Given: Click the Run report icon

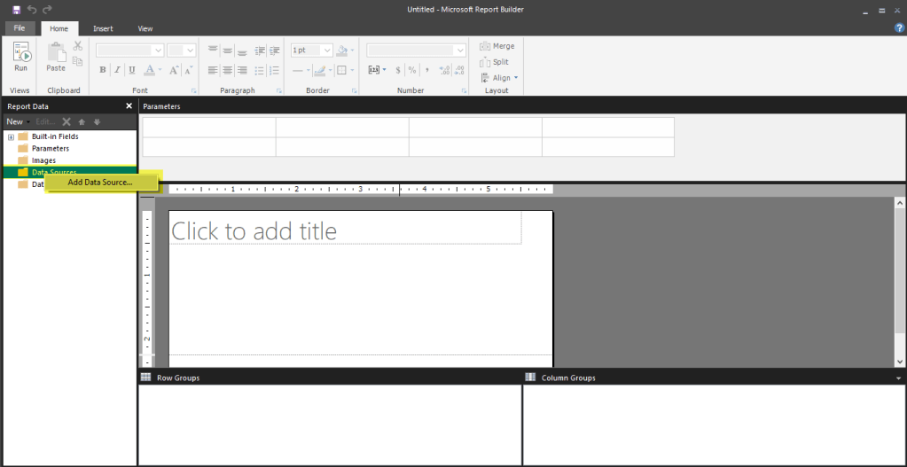Looking at the screenshot, I should coord(20,56).
